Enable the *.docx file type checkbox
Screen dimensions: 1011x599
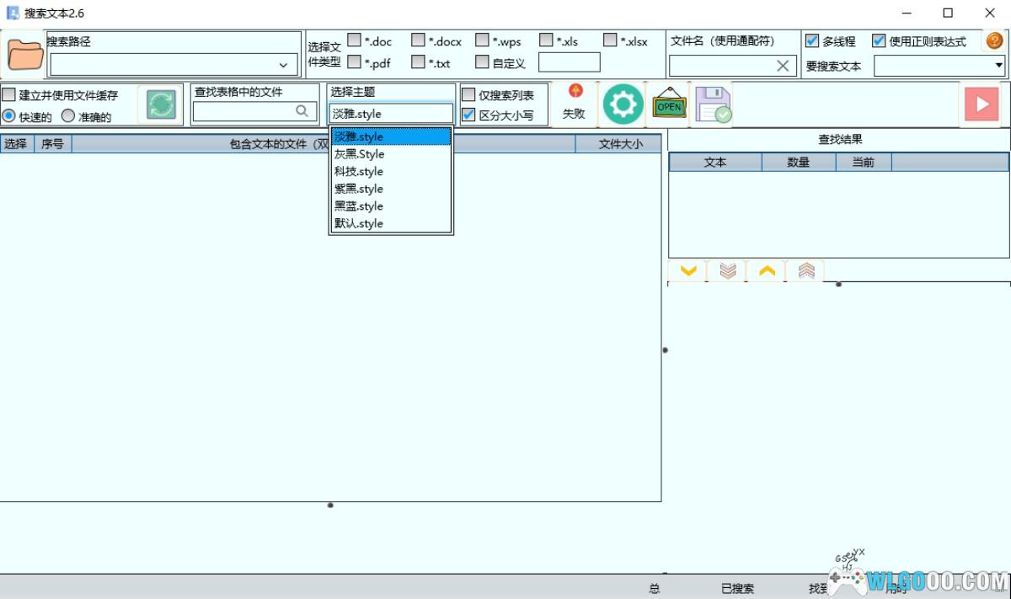419,40
